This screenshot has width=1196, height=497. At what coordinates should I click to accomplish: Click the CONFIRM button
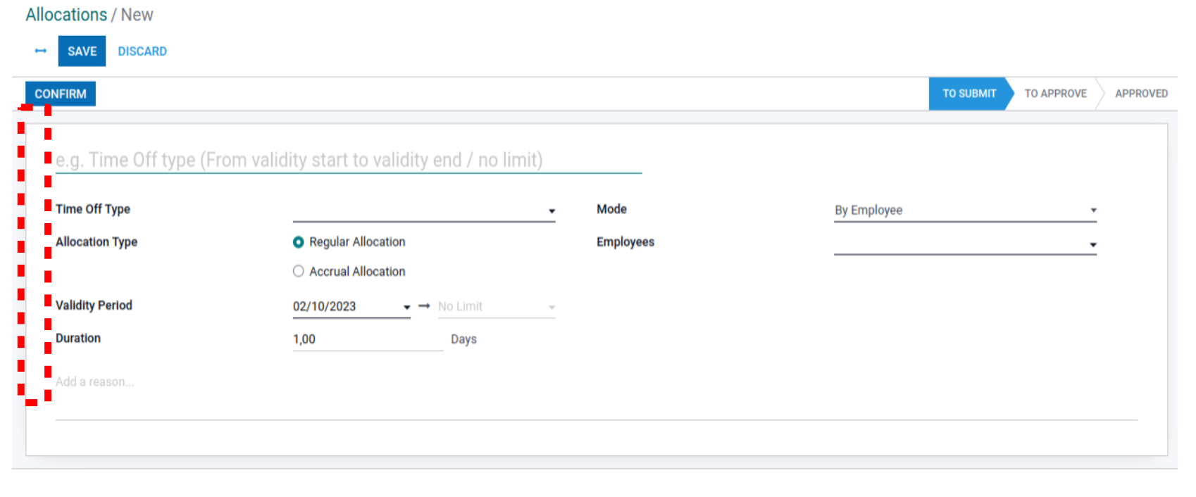61,94
